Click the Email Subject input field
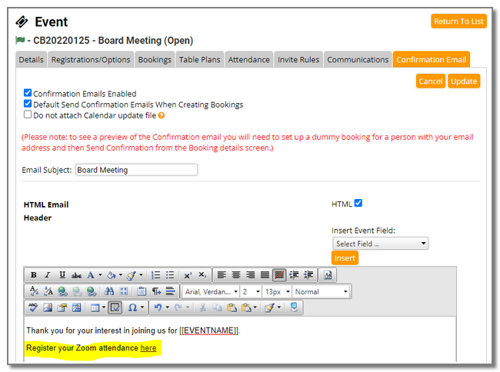Viewport: 500px width, 372px height. (x=136, y=170)
